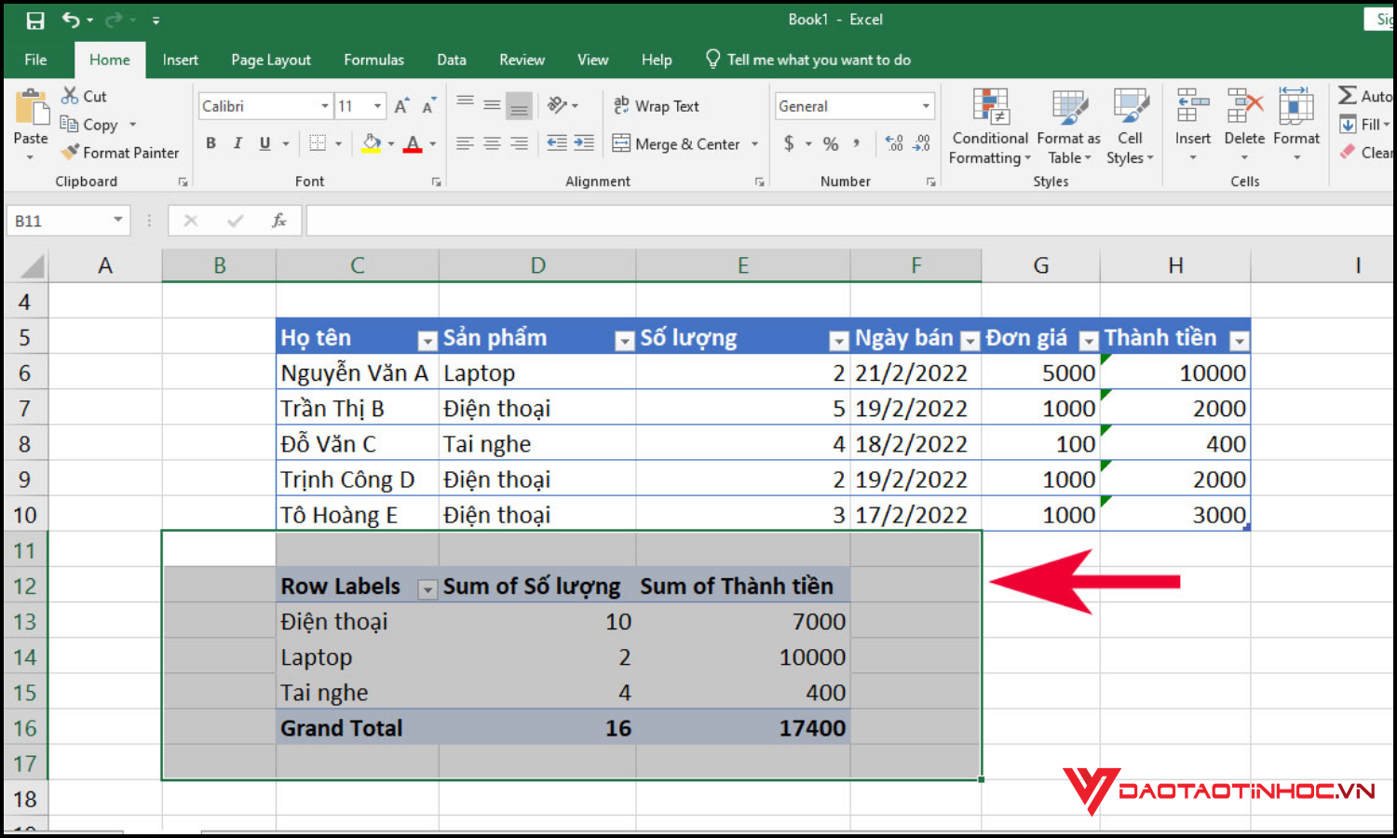
Task: Toggle underline on selected text
Action: coord(264,142)
